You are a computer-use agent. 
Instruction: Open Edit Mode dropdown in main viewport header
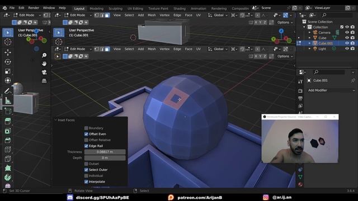point(78,49)
